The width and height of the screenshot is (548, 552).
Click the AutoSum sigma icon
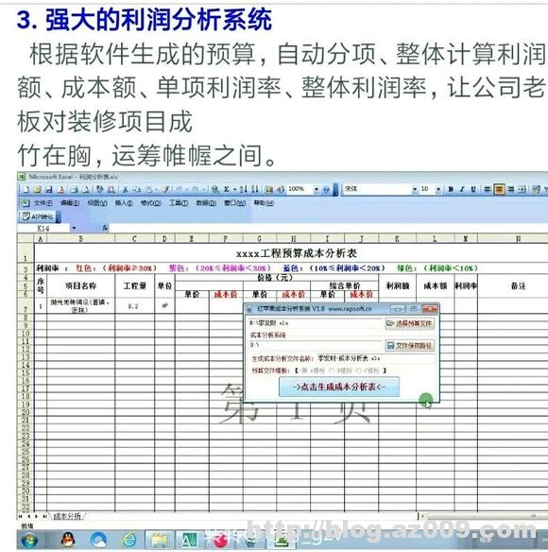(227, 189)
